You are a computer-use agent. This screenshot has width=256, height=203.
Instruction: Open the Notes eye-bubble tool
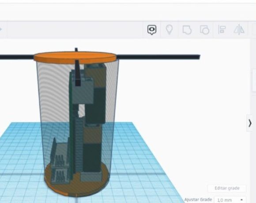pos(152,30)
